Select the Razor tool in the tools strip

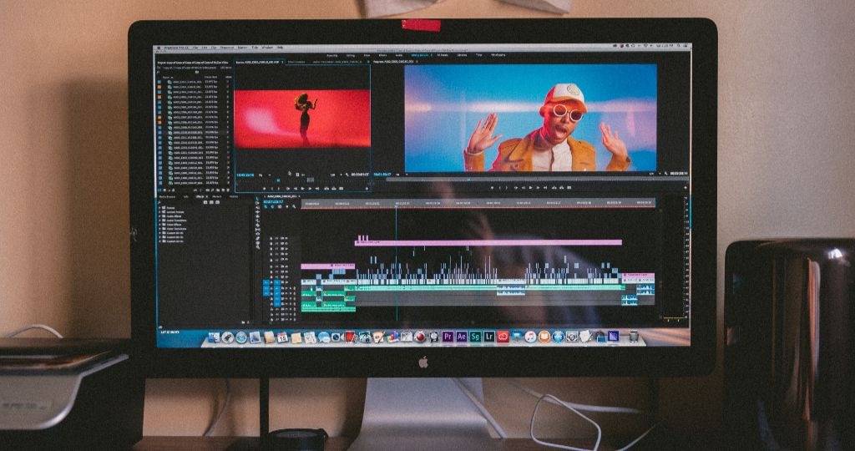pyautogui.click(x=257, y=225)
